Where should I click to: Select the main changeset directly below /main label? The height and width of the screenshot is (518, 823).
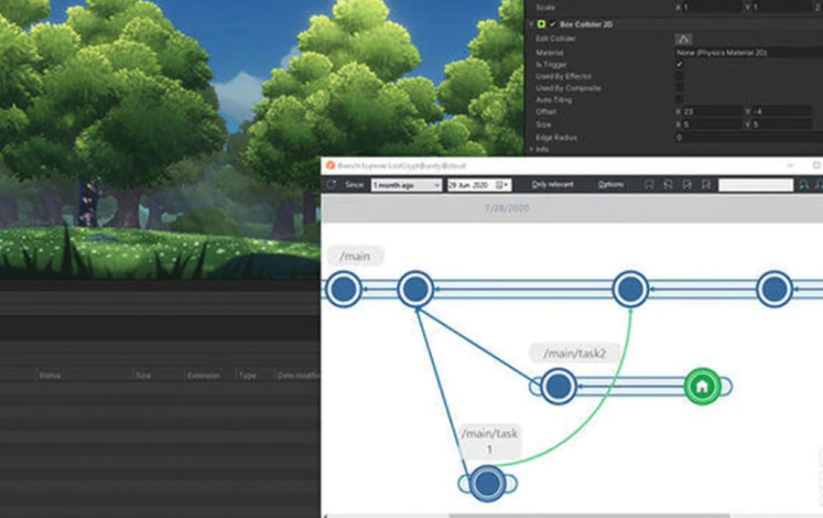click(x=344, y=289)
